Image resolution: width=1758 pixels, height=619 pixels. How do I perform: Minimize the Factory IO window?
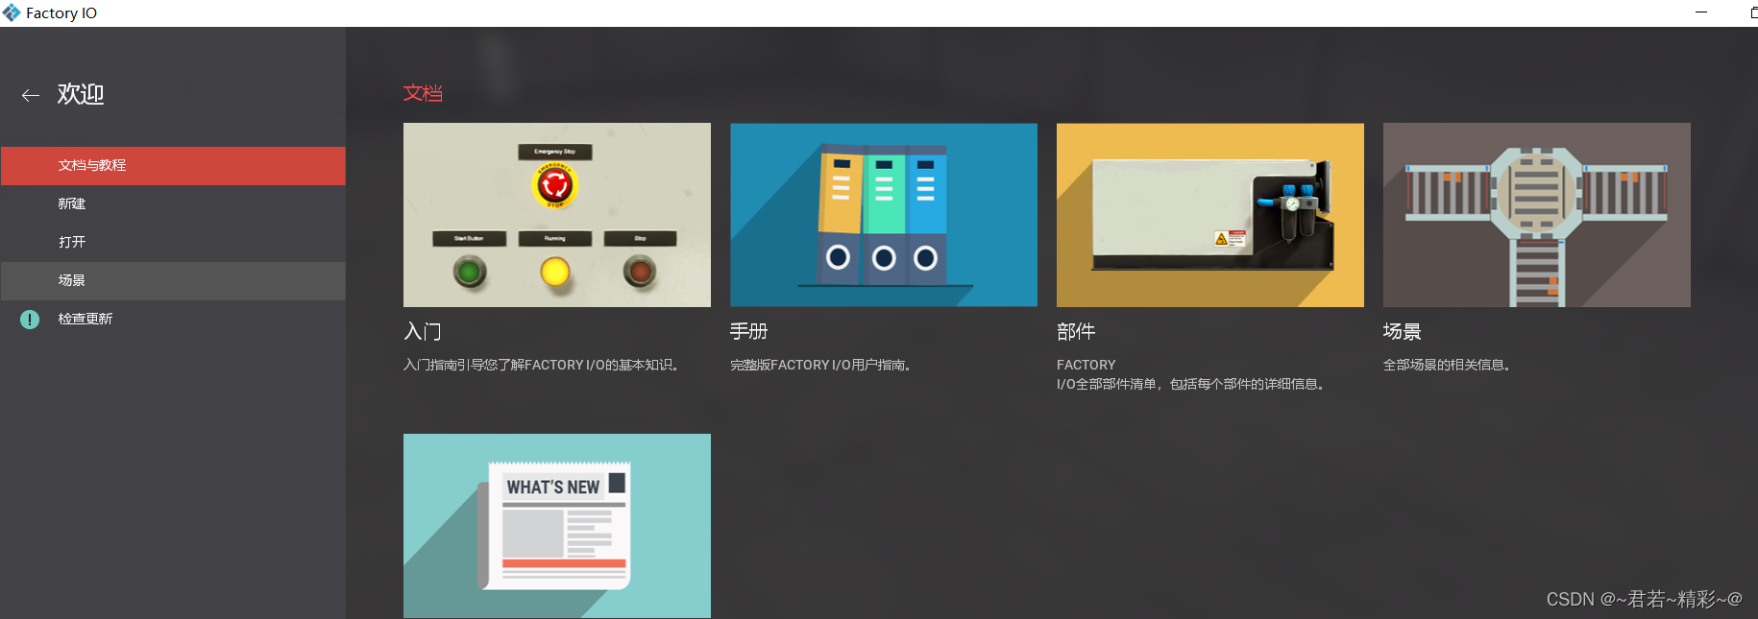click(1701, 12)
